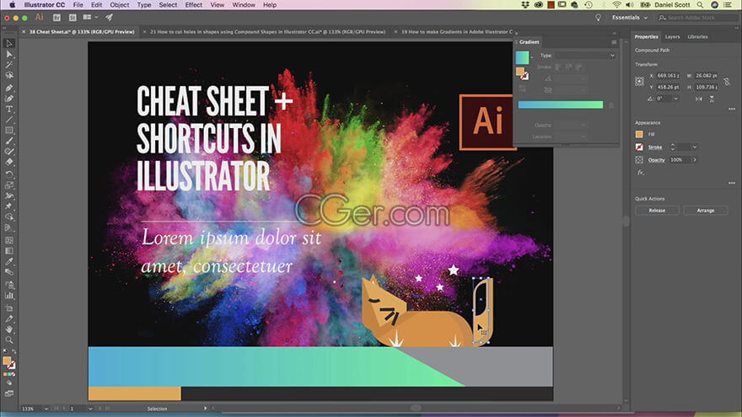Show more Transform options ellipsis
Screen dimensions: 742x417
pos(732,109)
